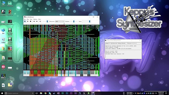Select the Questo PC desktop icon
Screen dimensions: 169x95
click(x=3, y=3)
